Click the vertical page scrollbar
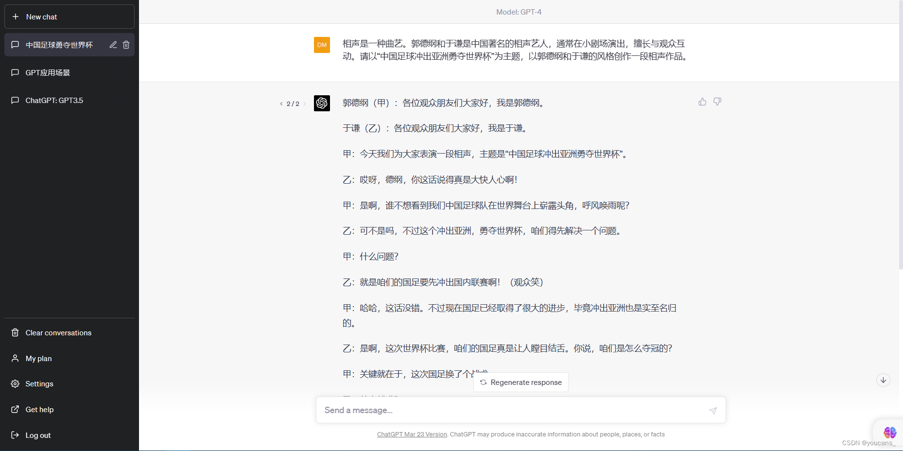The height and width of the screenshot is (451, 903). (x=901, y=136)
